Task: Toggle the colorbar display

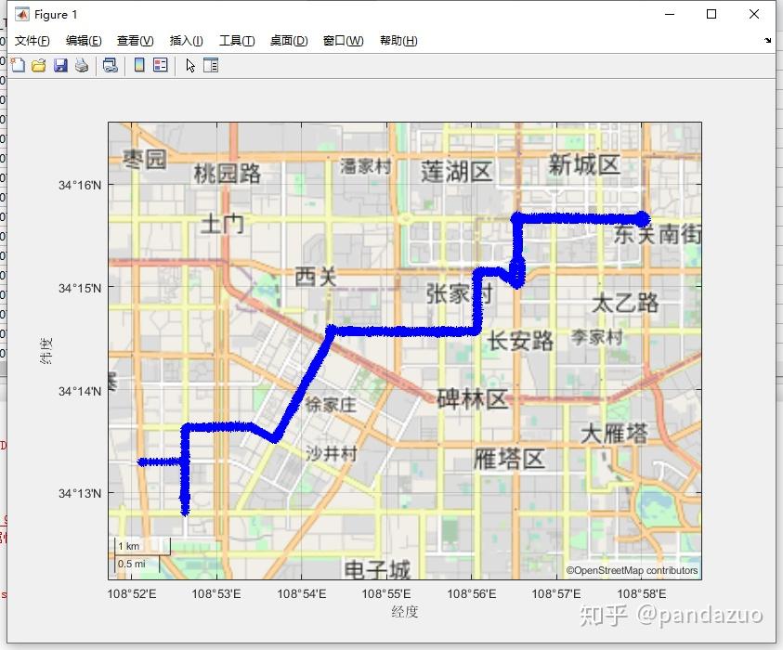Action: [139, 65]
